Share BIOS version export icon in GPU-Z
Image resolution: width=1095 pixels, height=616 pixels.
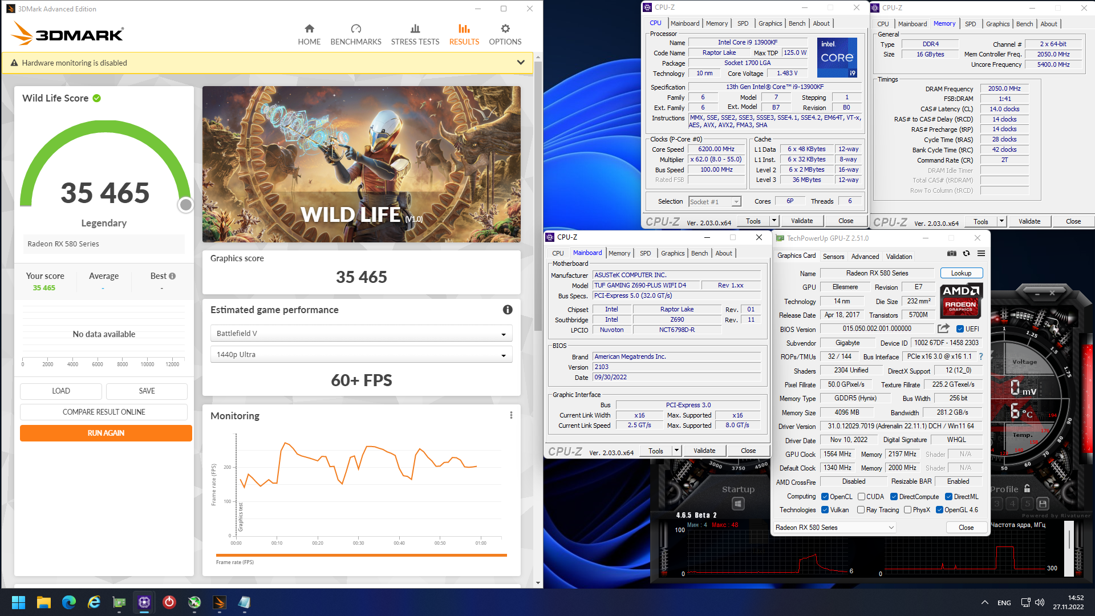943,329
